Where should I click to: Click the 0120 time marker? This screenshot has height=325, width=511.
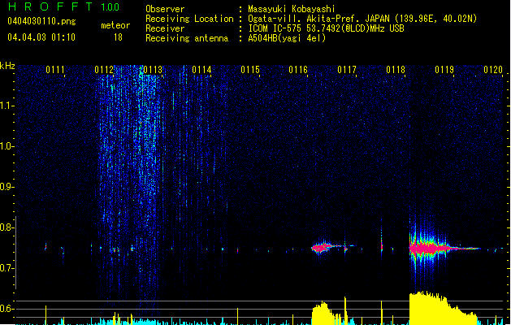tap(493, 70)
